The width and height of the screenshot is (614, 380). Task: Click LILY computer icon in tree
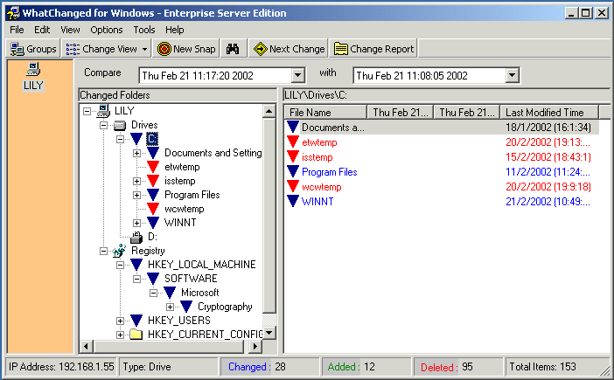coord(103,111)
